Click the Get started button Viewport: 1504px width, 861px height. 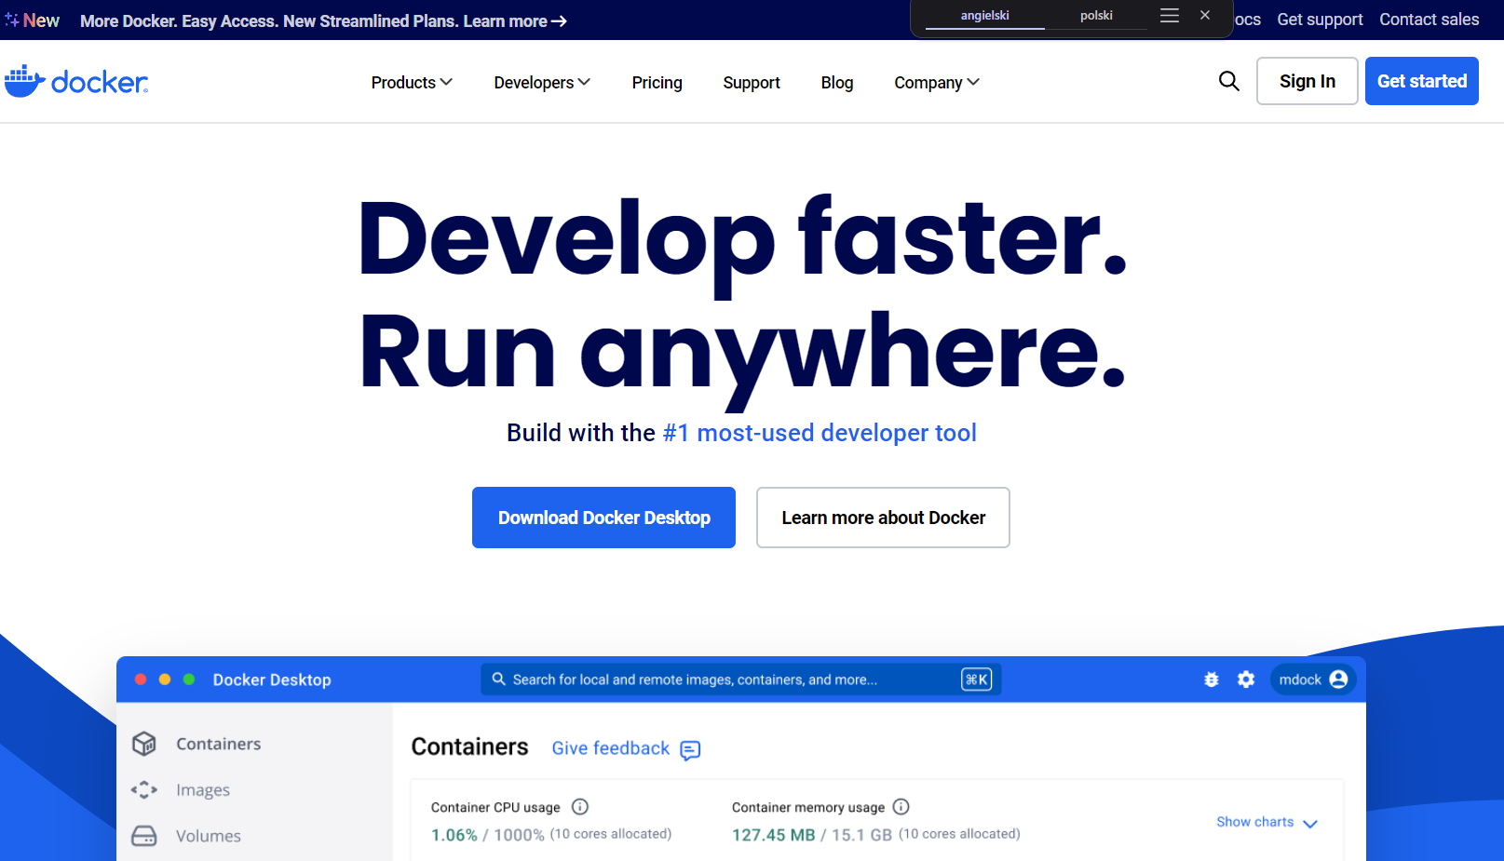[x=1422, y=81]
